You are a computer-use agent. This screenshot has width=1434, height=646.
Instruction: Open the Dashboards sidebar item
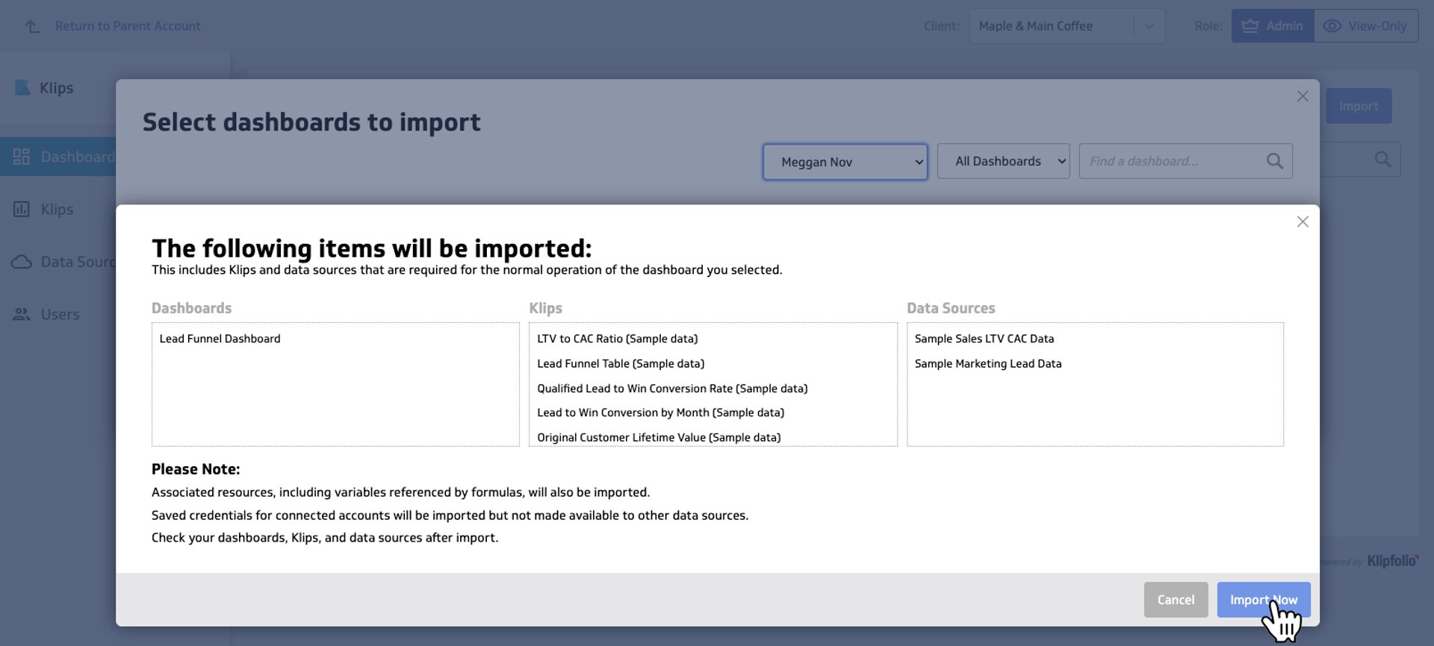tap(58, 157)
